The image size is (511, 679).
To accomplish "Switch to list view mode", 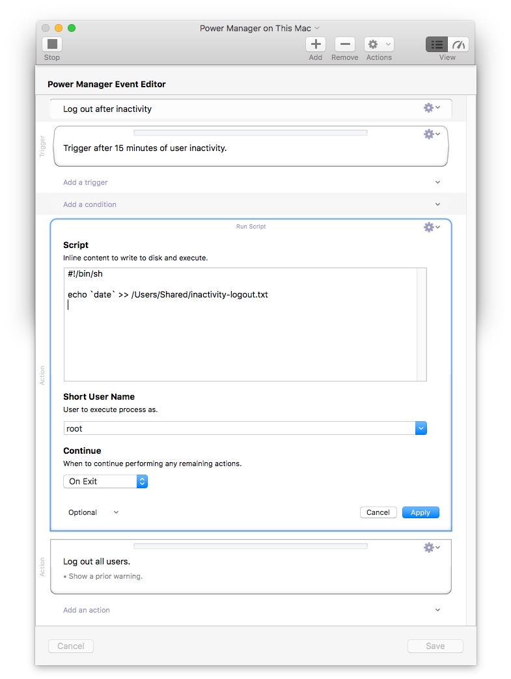I will tap(437, 44).
